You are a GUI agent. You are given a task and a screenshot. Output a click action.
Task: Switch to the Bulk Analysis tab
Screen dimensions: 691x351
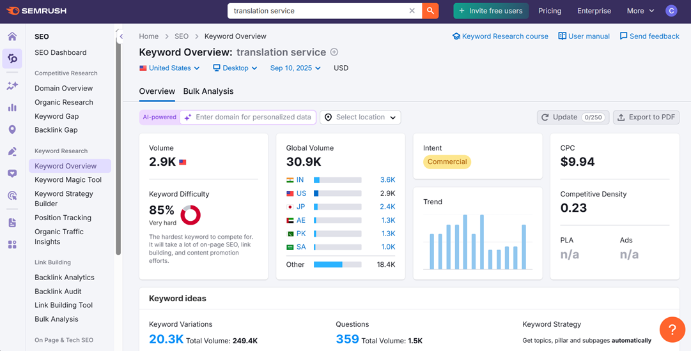(208, 91)
